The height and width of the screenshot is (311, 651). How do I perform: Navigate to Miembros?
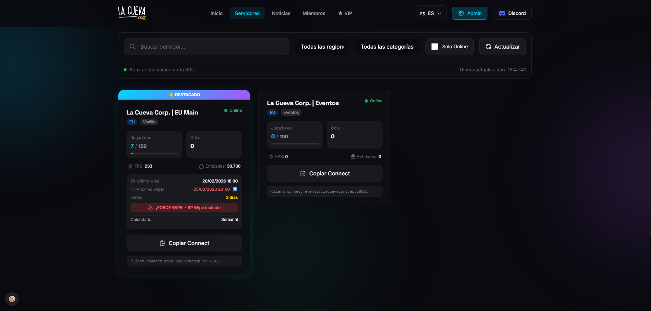[314, 13]
